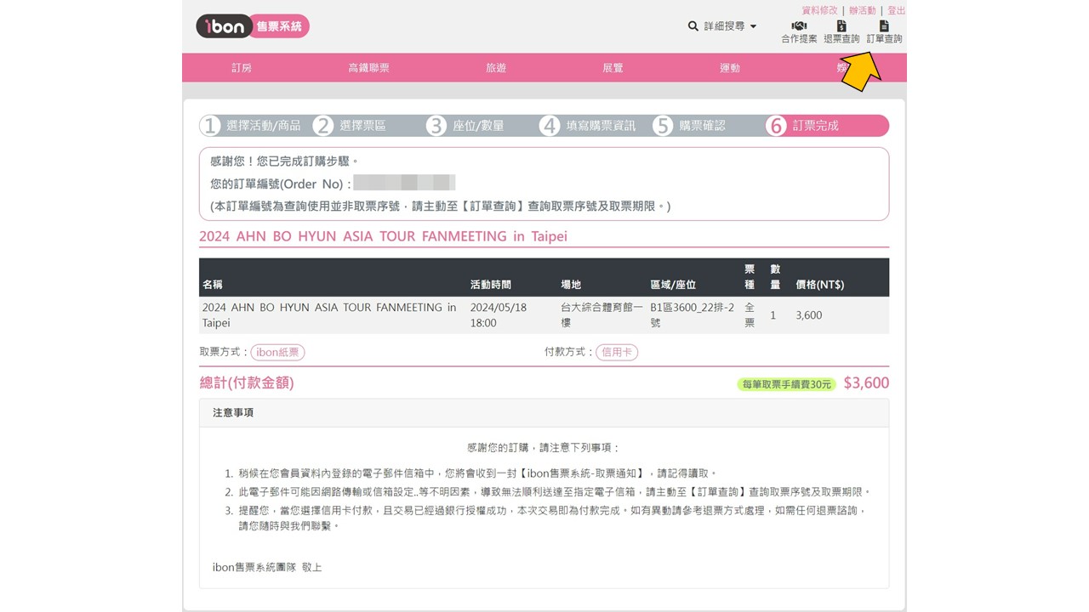This screenshot has height=612, width=1089.
Task: Click the 2024/05/18 18:00 time cell
Action: [x=499, y=315]
